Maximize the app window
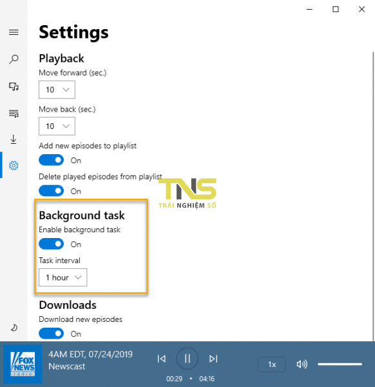Viewport: 375px width, 387px height. click(x=336, y=10)
